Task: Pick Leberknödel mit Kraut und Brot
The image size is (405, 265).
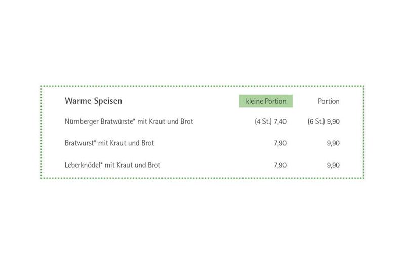Action: [x=112, y=165]
